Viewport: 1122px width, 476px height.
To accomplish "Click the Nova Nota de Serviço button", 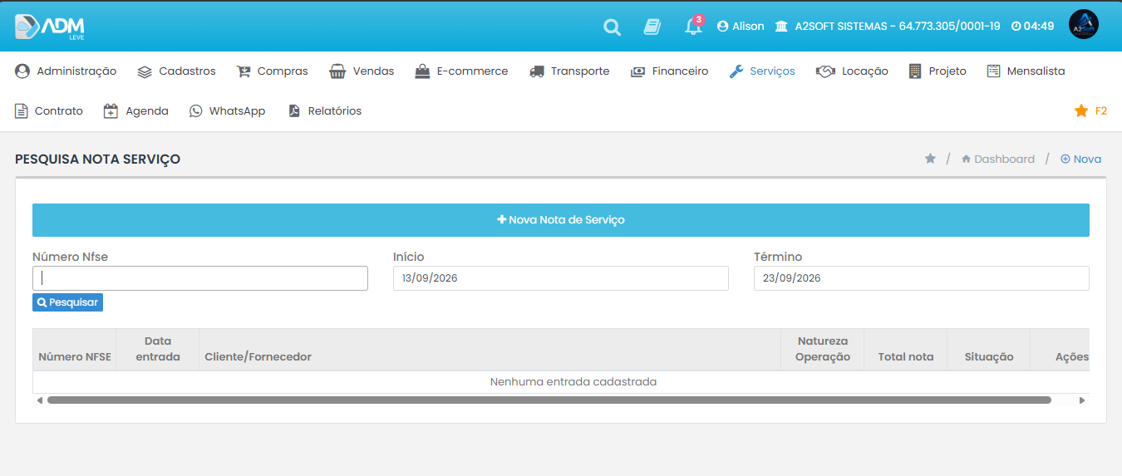I will (561, 220).
